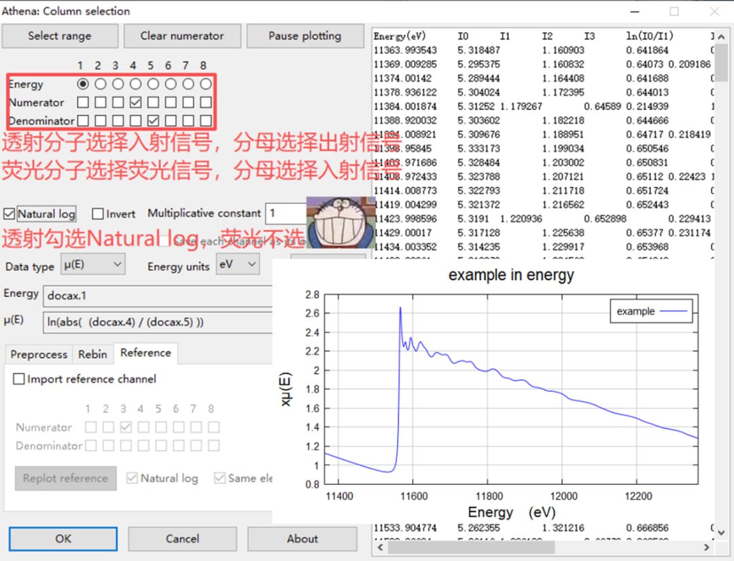This screenshot has height=561, width=734.
Task: Select Energy radio for column 2
Action: coord(100,84)
